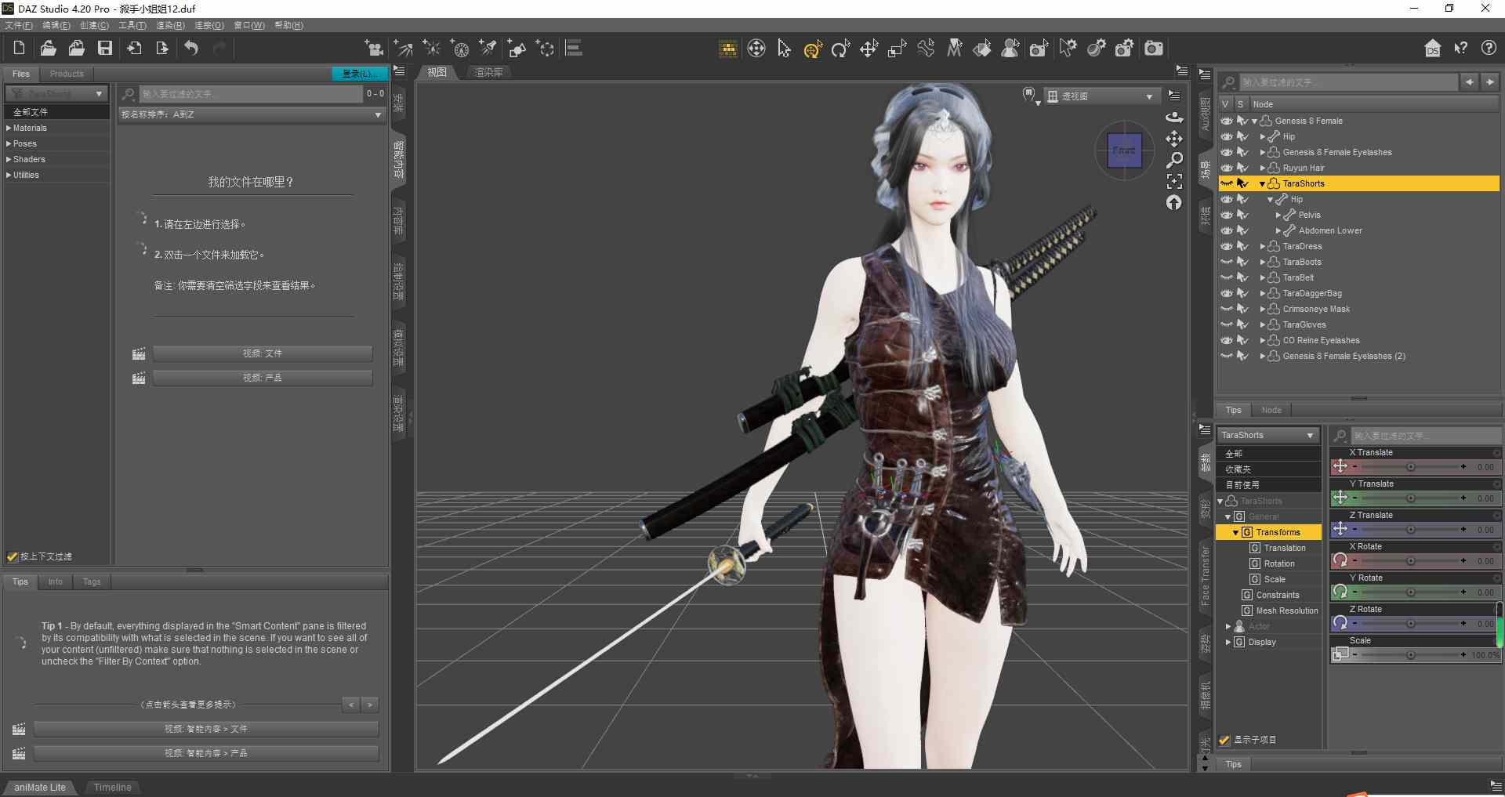Toggle visibility of TaraDress node
Image resolution: width=1505 pixels, height=797 pixels.
click(x=1227, y=246)
